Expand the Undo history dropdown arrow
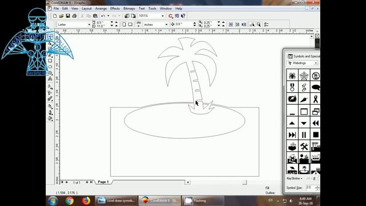Image resolution: width=366 pixels, height=206 pixels. pos(108,16)
